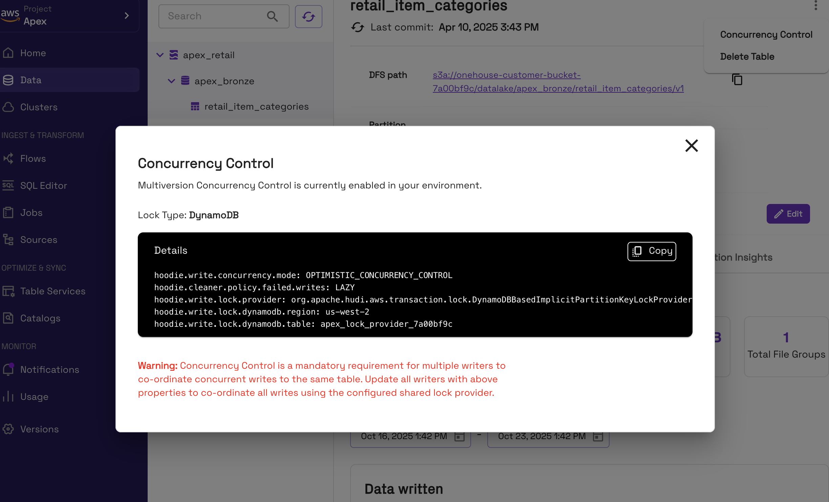Select Delete Table menu option

747,56
